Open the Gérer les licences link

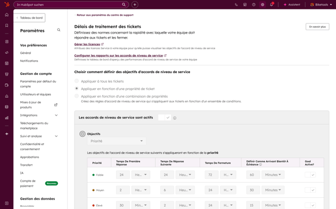click(x=87, y=44)
